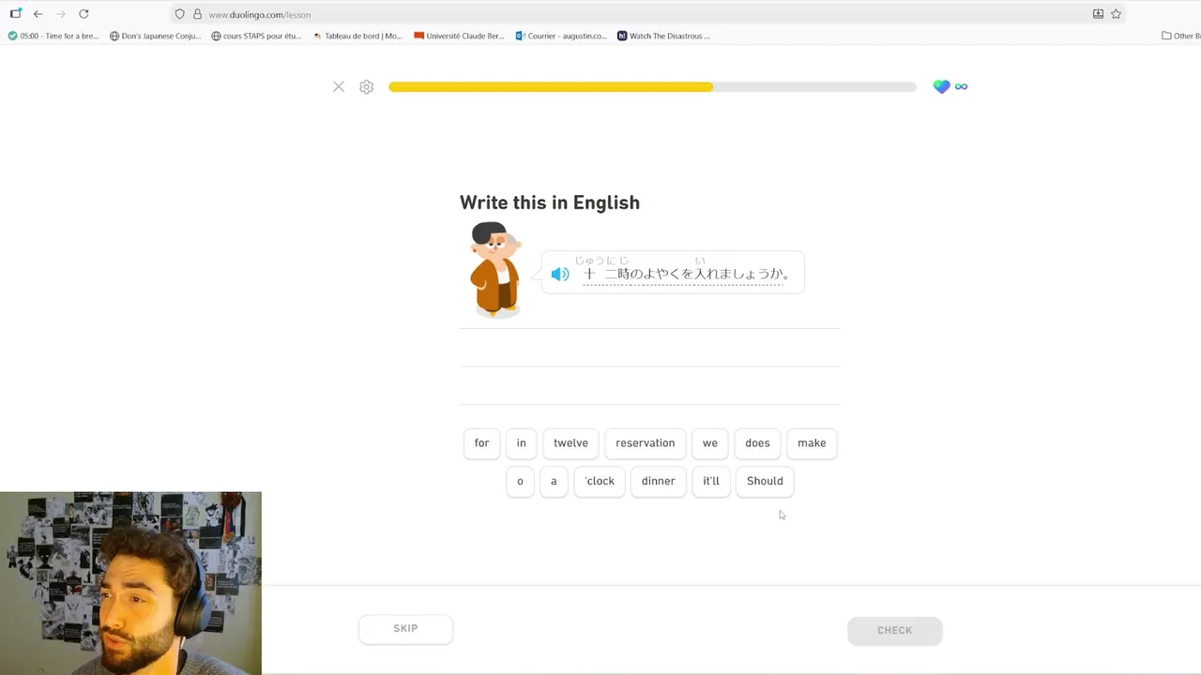Click the lesson progress bar
Image resolution: width=1201 pixels, height=675 pixels.
[x=652, y=87]
